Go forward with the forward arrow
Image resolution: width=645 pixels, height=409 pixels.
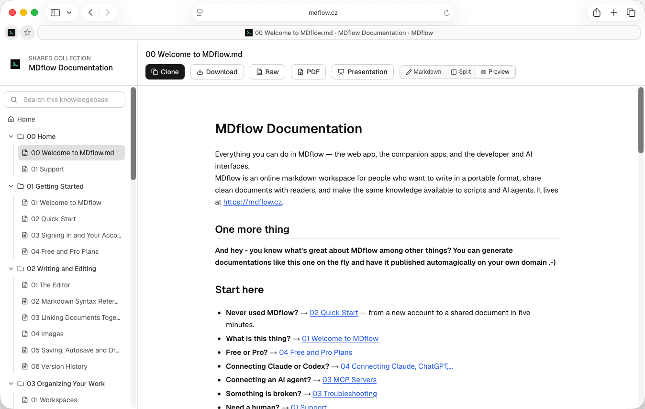108,13
